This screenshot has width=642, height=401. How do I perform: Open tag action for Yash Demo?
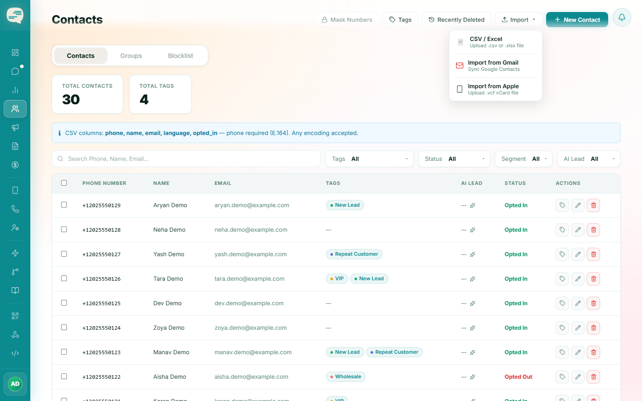point(562,254)
